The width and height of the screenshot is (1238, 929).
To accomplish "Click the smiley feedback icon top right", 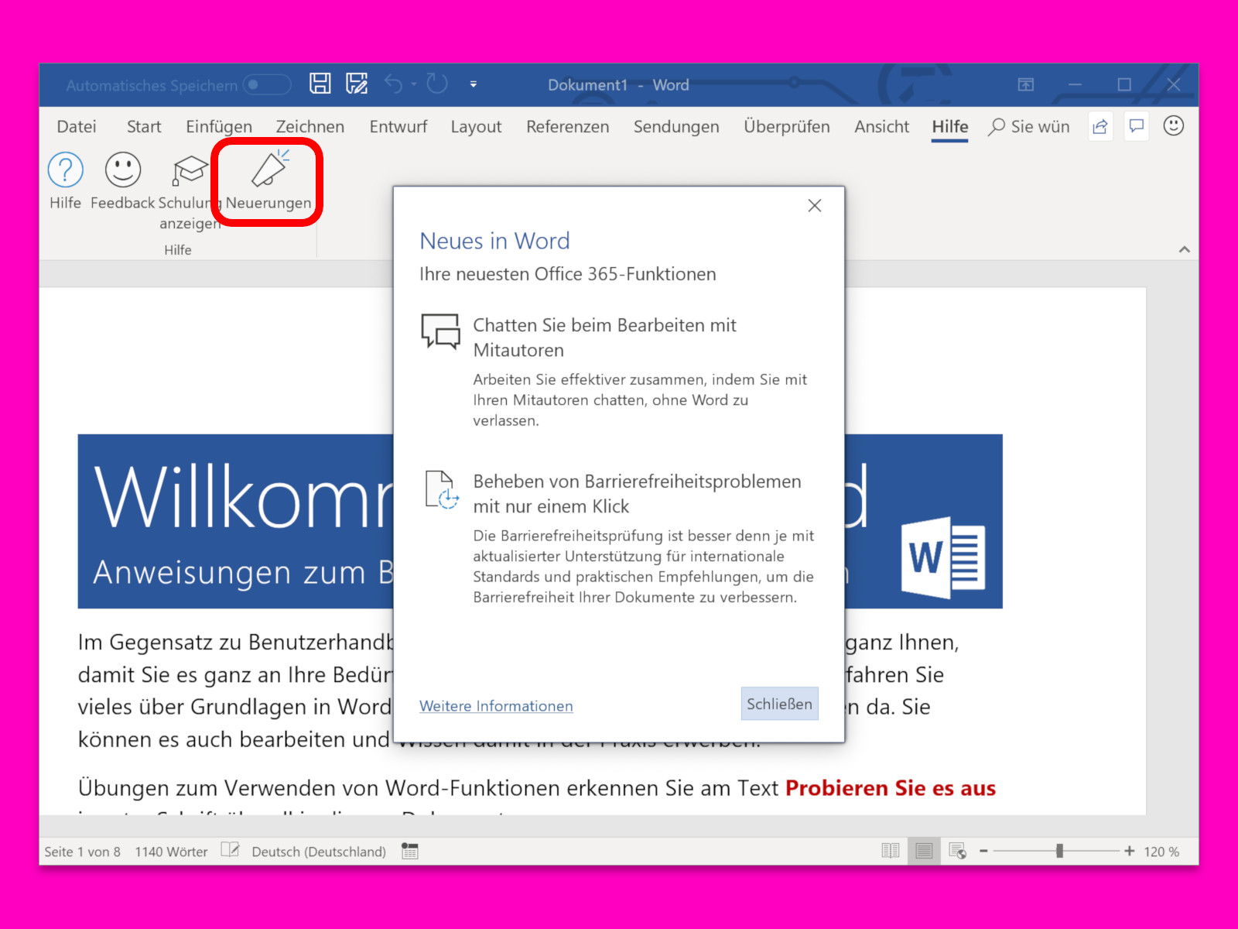I will tap(1174, 125).
